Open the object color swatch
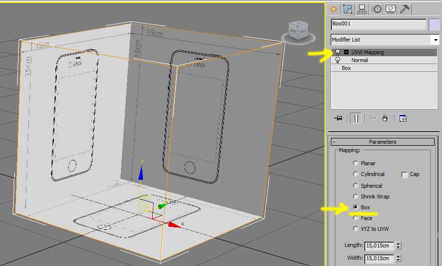Viewport: 442px width, 266px height. tap(434, 24)
